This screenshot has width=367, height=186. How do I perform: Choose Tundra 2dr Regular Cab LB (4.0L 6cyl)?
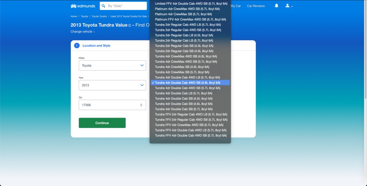pyautogui.click(x=190, y=35)
